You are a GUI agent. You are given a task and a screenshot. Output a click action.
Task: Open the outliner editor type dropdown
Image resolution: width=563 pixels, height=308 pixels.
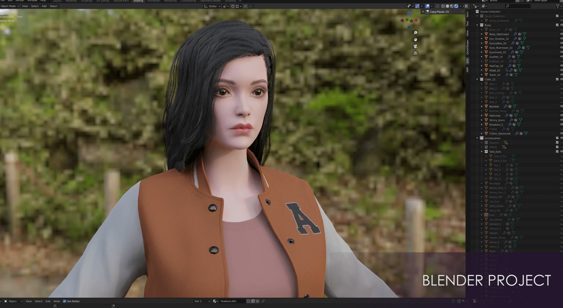point(476,6)
